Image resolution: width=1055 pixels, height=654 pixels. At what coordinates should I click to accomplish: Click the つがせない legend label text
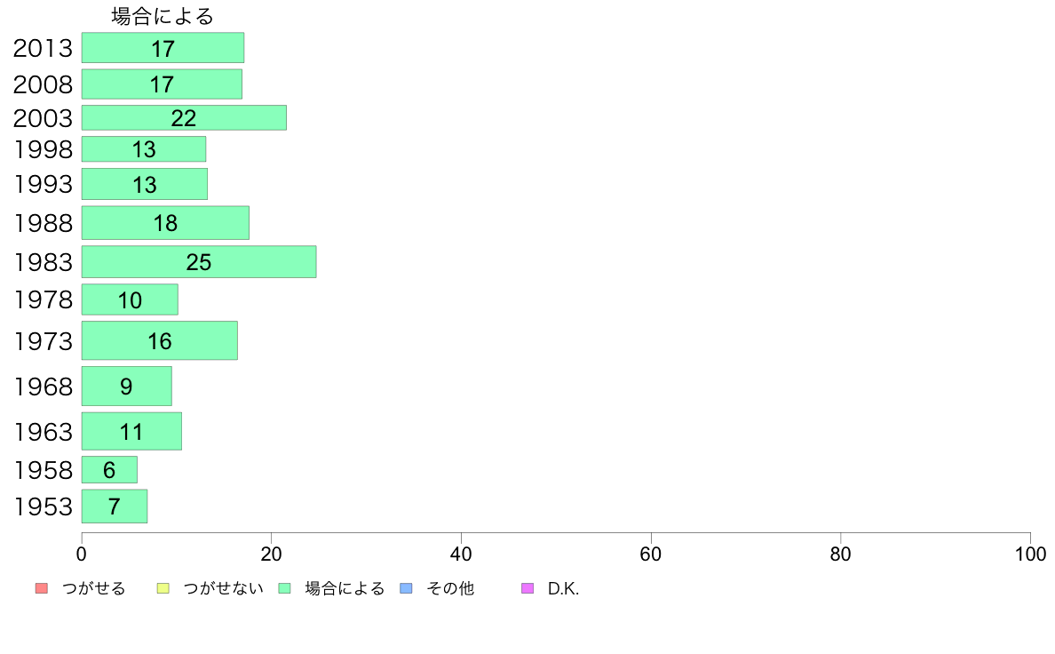coord(224,588)
